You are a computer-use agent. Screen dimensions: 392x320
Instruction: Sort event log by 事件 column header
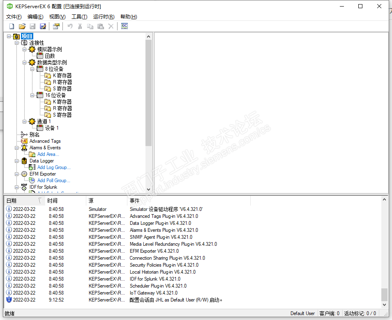(x=189, y=201)
